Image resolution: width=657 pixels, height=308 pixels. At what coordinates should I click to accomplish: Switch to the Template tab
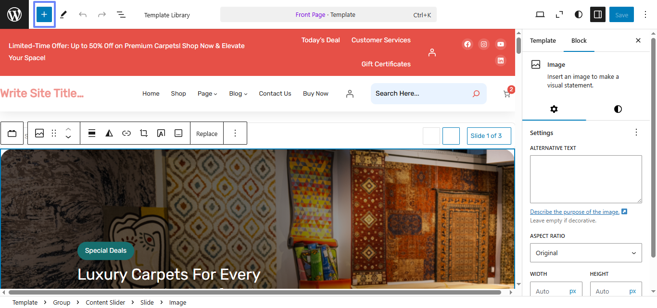(x=543, y=41)
